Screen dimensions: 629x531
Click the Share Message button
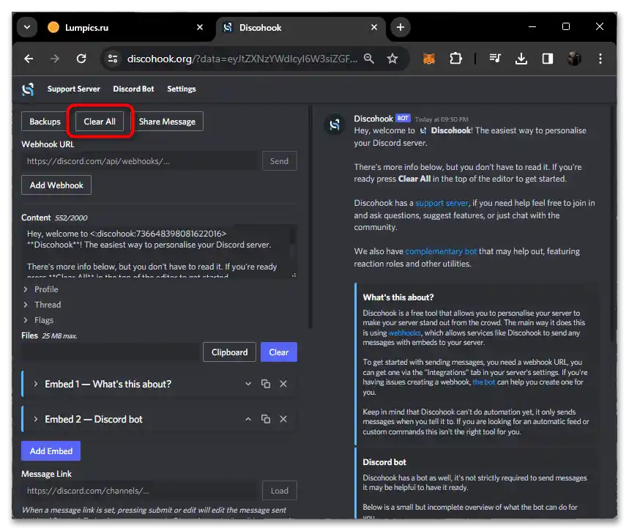[167, 122]
